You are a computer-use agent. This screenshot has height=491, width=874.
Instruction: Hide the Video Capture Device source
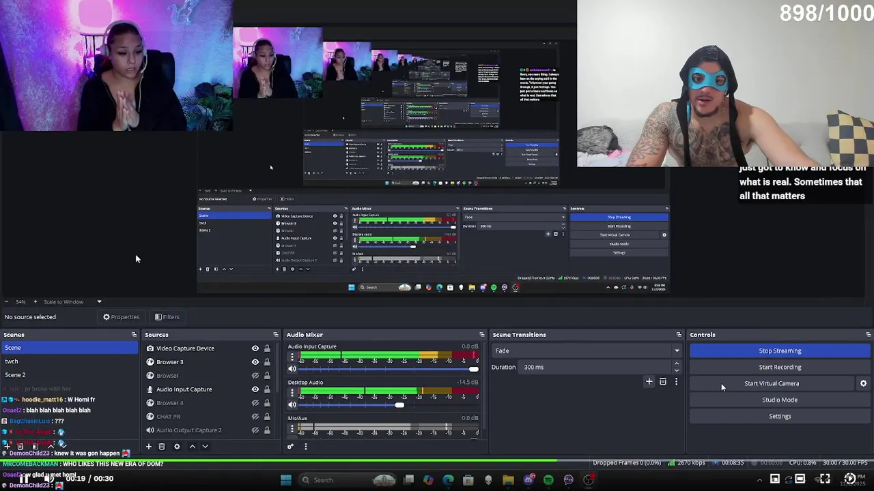(x=255, y=348)
